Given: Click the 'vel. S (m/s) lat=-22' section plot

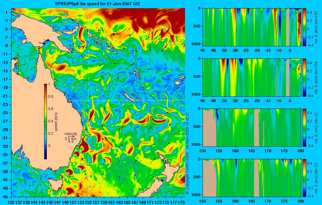Looking at the screenshot, I should 251,178.
